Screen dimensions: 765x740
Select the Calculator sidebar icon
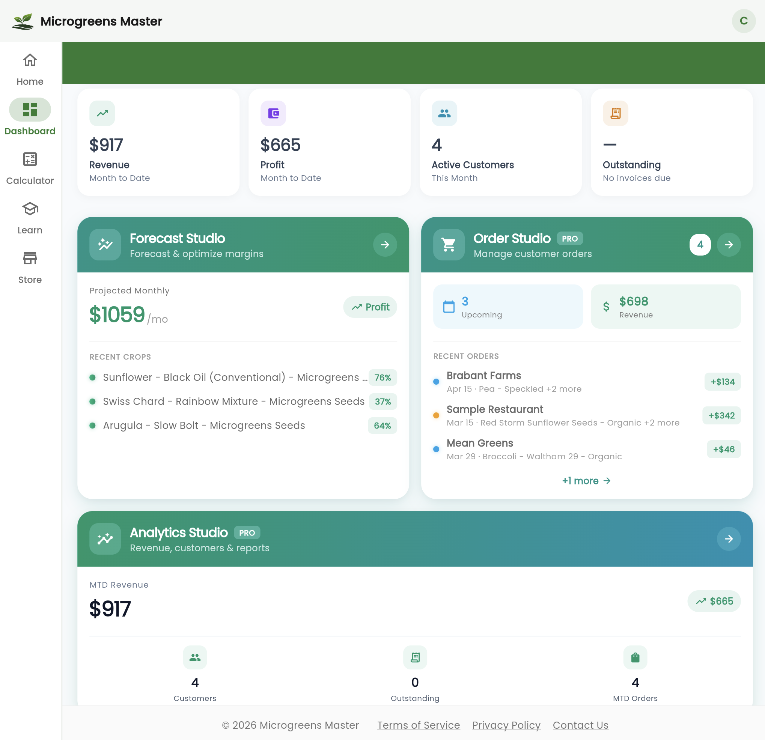point(30,159)
